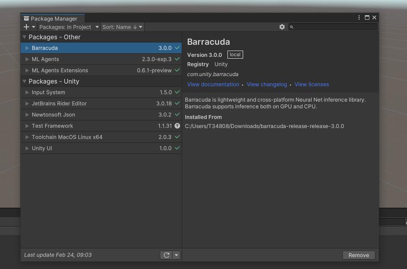Close the Package Manager window

[374, 17]
